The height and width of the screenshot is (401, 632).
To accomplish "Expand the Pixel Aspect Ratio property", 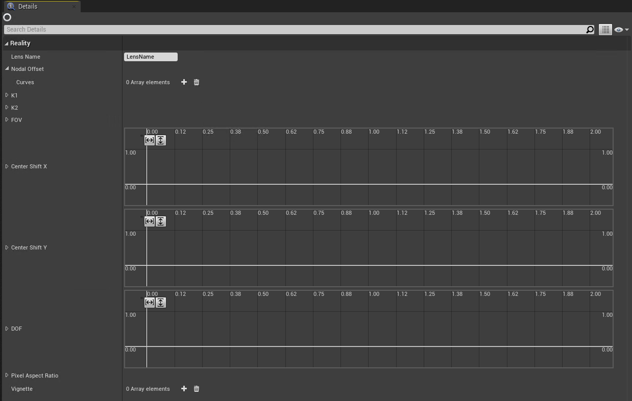I will (7, 375).
